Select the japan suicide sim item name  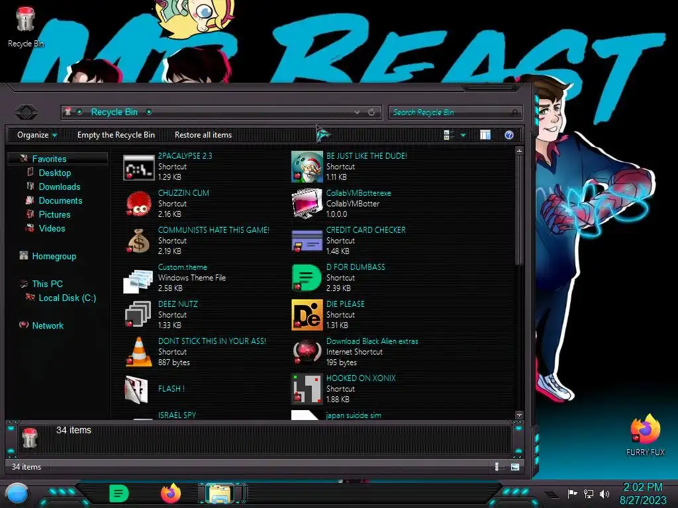354,415
